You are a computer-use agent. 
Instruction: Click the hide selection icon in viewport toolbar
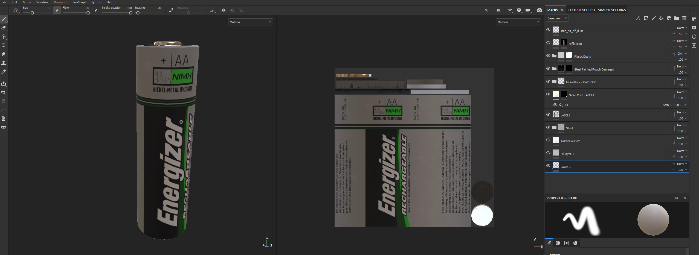pos(486,10)
